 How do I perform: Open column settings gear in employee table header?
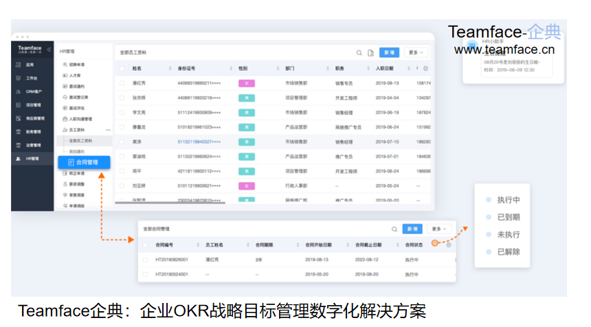pyautogui.click(x=425, y=69)
